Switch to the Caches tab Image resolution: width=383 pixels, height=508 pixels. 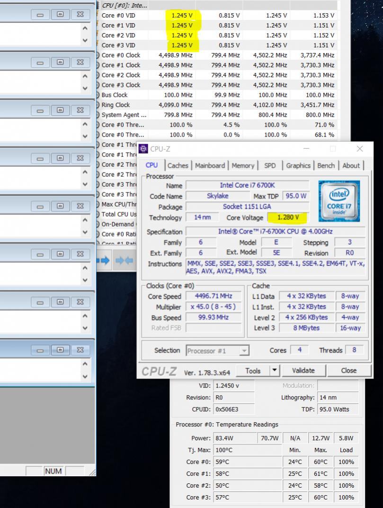point(178,165)
